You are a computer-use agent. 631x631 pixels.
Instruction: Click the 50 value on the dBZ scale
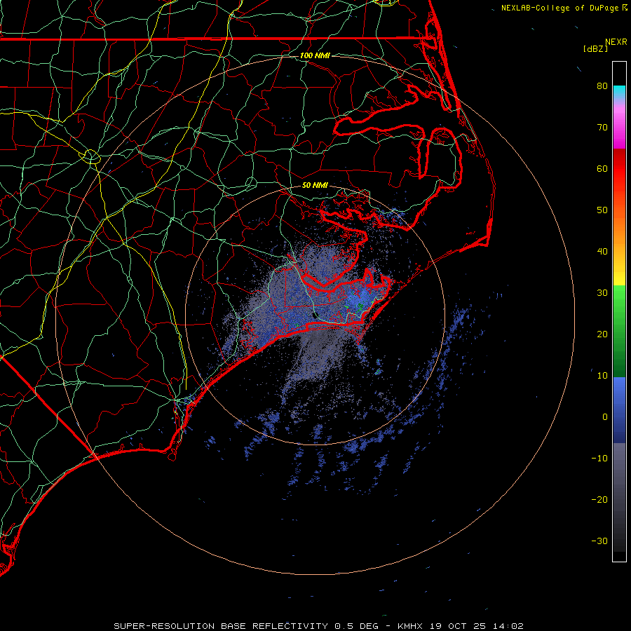click(x=602, y=210)
